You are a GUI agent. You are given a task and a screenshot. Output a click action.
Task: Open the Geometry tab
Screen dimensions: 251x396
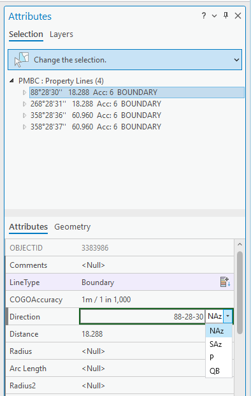tap(73, 227)
